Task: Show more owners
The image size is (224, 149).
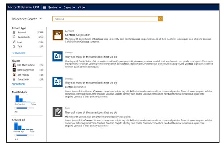Action: click(19, 84)
